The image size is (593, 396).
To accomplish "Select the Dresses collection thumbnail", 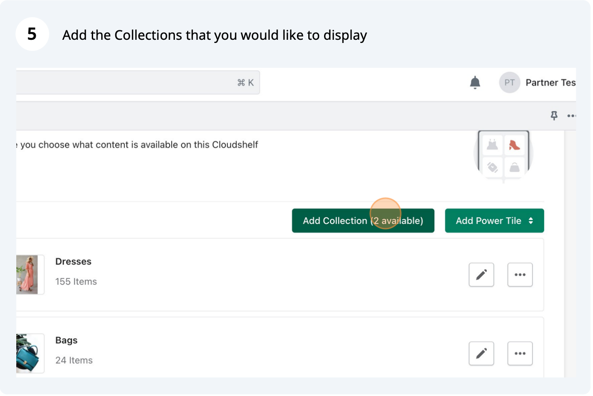I will [x=28, y=275].
